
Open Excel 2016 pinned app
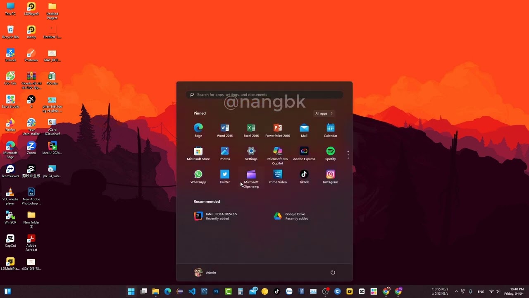pyautogui.click(x=251, y=130)
